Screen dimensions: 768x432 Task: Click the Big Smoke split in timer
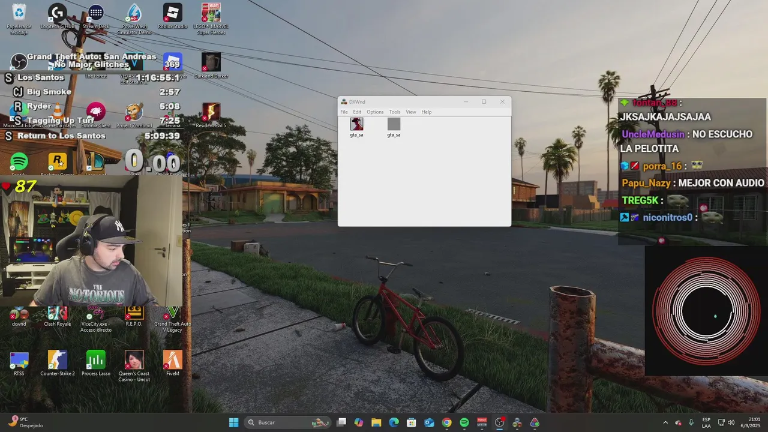(96, 92)
